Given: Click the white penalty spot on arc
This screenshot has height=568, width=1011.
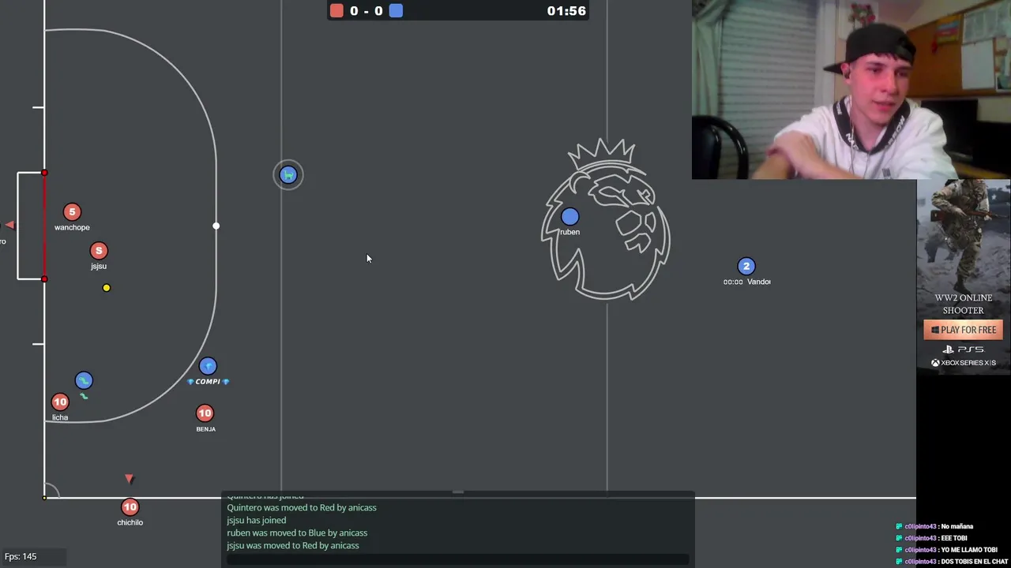Looking at the screenshot, I should (216, 226).
